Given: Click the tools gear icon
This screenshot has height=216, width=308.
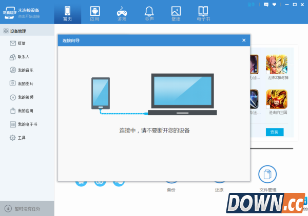Looking at the screenshot, I should coord(12,138).
